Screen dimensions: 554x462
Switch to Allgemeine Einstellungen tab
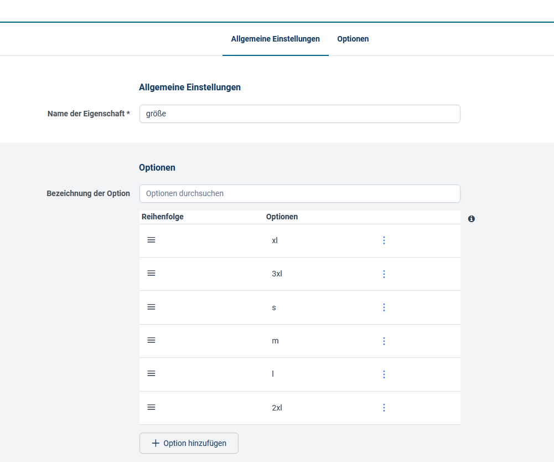[275, 39]
